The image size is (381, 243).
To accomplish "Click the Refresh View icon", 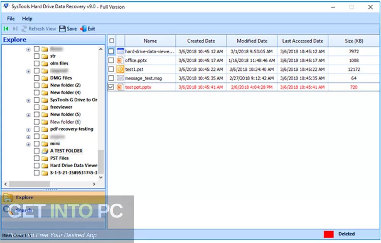I will click(x=24, y=29).
